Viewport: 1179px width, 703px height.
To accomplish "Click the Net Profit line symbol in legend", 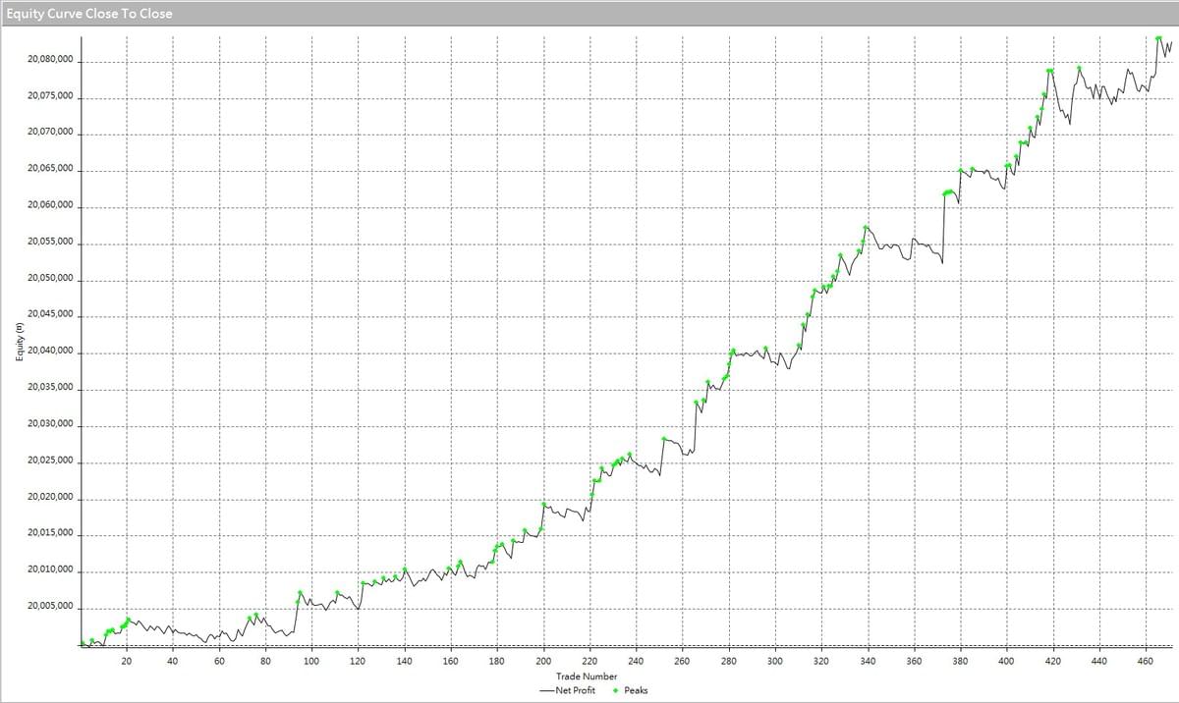I will click(x=547, y=691).
